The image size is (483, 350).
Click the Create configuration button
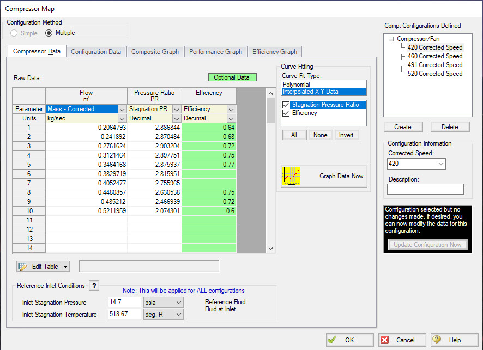pos(403,126)
